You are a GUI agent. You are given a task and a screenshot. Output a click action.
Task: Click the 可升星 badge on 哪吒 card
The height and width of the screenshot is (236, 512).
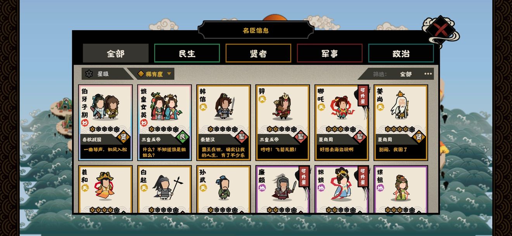point(363,96)
